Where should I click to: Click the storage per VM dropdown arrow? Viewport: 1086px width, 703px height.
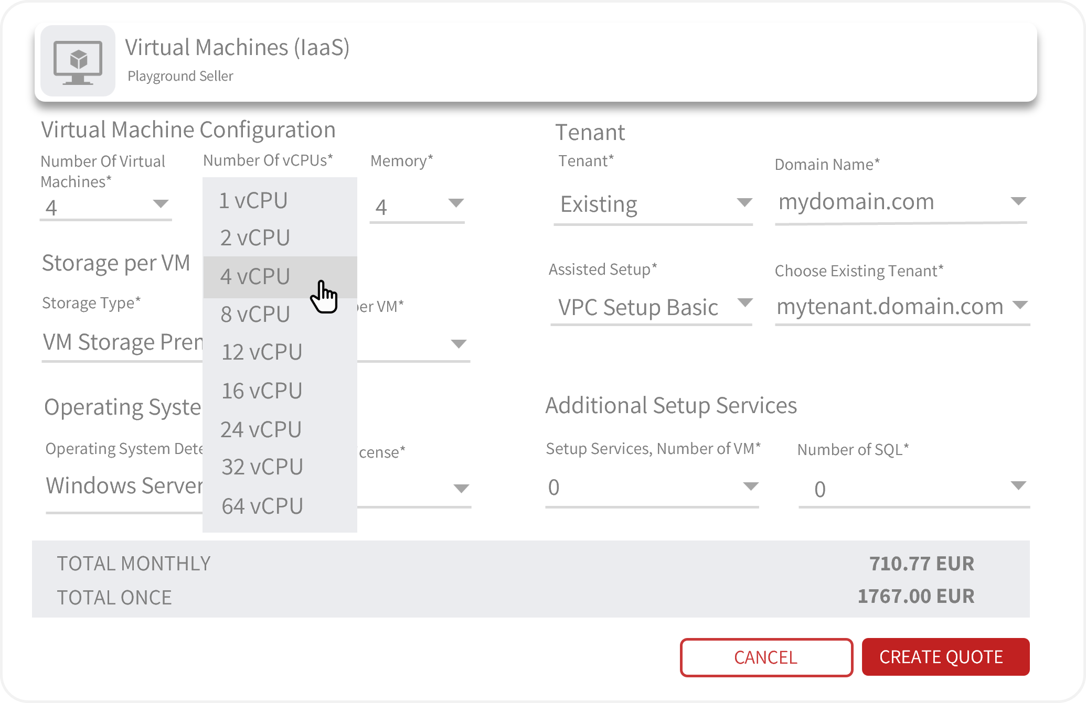point(459,344)
